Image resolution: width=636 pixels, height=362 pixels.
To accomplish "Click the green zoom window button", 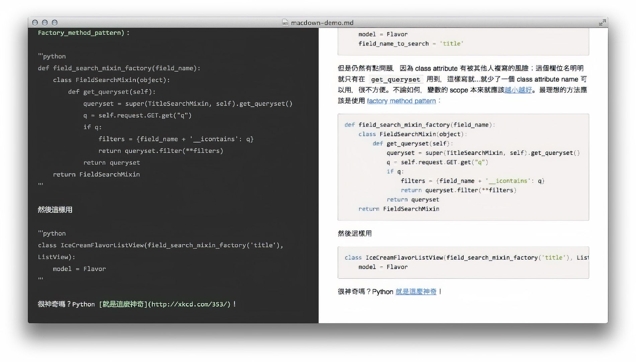I will (x=55, y=22).
